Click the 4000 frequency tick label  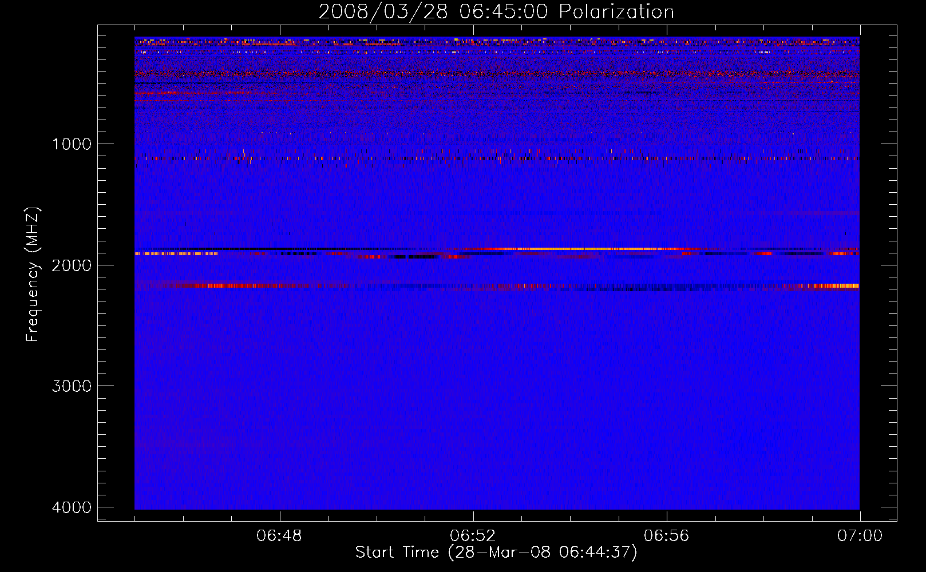coord(72,507)
